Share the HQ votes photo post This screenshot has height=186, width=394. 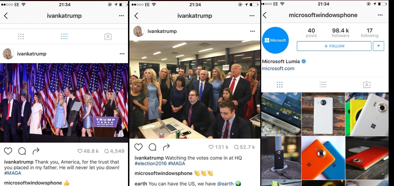click(x=166, y=147)
